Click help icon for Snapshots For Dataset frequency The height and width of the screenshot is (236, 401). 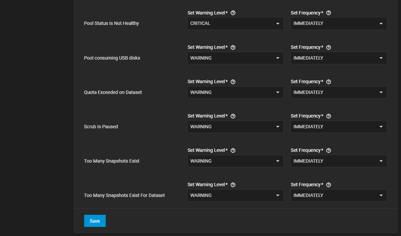329,185
